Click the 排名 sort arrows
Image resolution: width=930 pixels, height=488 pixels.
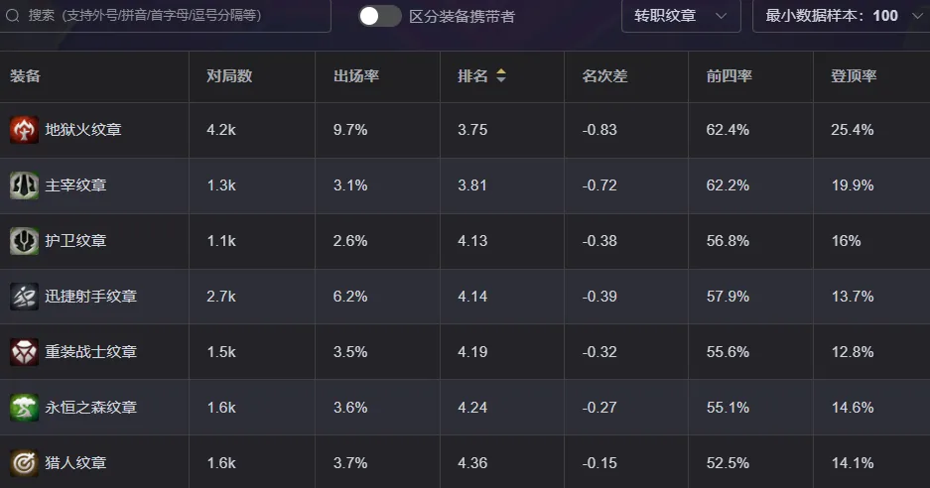coord(501,76)
